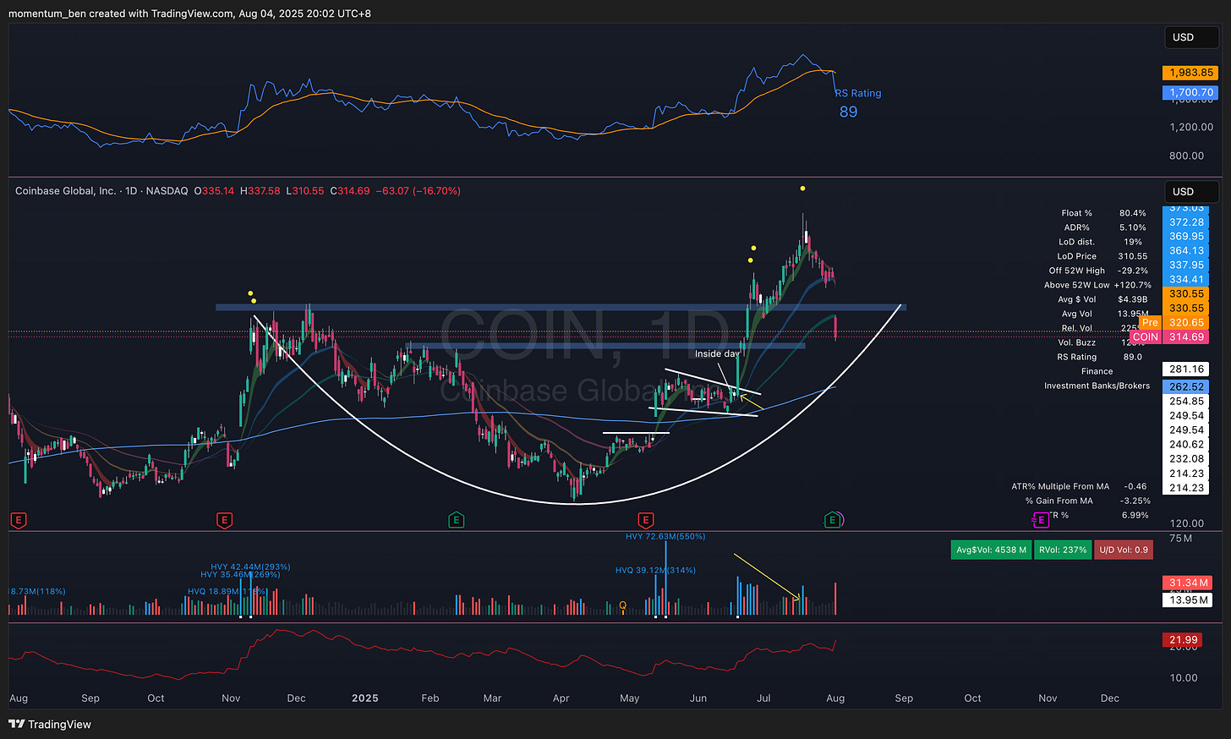Open the USD currency selector in price pane
Viewport: 1231px width, 739px height.
tap(1192, 192)
